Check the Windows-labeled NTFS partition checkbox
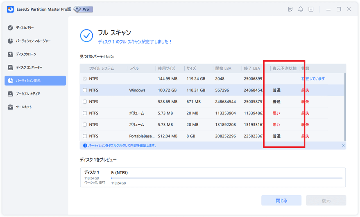This screenshot has width=360, height=217. (85, 90)
